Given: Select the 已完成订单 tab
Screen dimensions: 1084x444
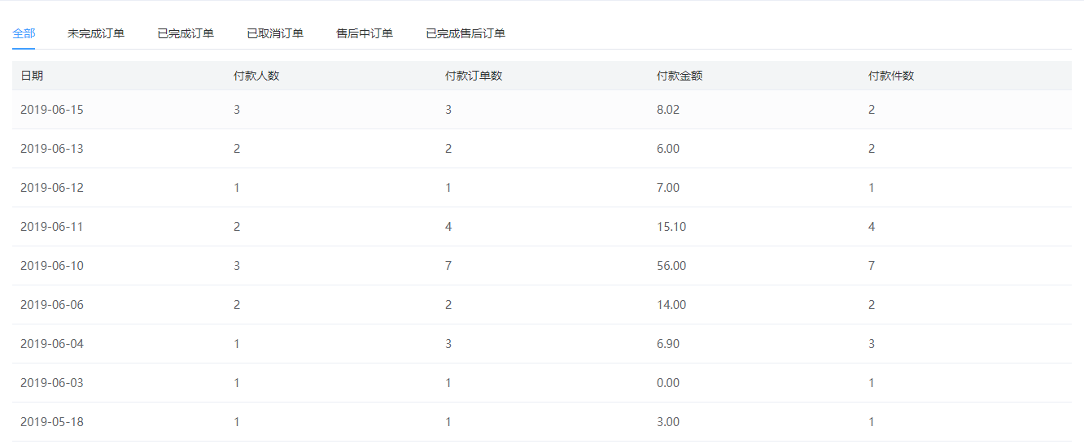Looking at the screenshot, I should (186, 33).
